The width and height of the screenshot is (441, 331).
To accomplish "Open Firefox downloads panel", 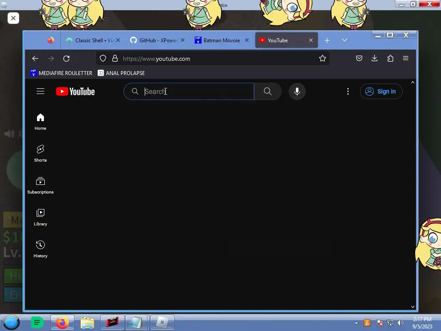I will [x=374, y=58].
